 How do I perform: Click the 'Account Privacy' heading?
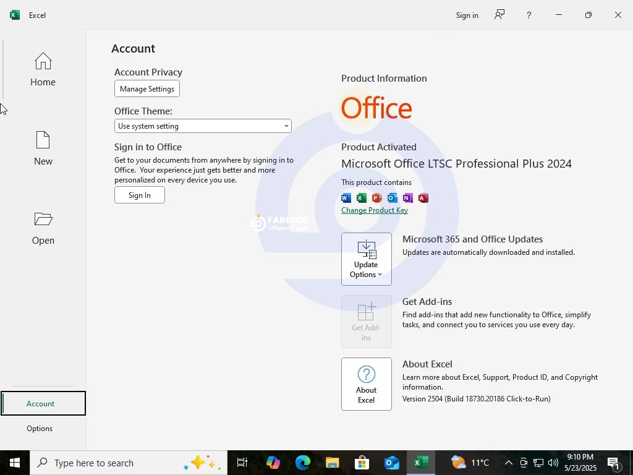pyautogui.click(x=148, y=72)
